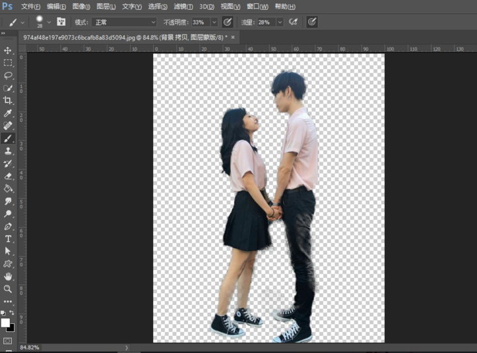Click the white foreground color swatch
The width and height of the screenshot is (477, 353).
5,323
